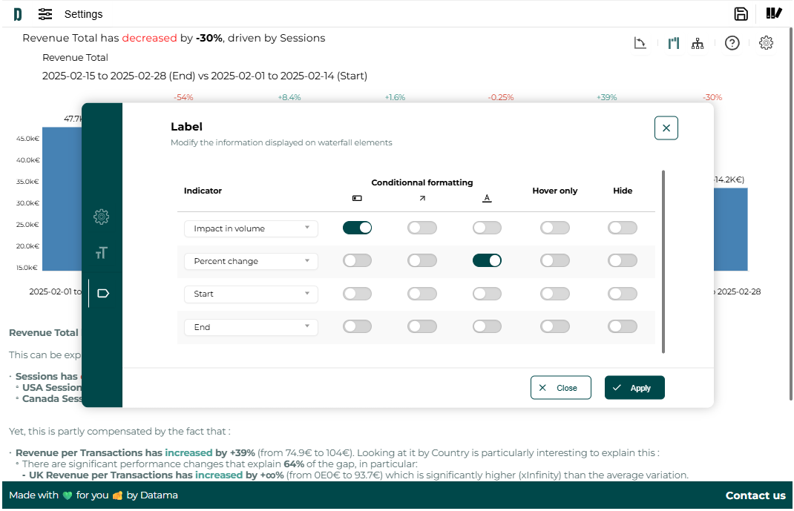Expand the Impact in volume indicator dropdown
Screen dimensions: 794x511
pos(251,228)
